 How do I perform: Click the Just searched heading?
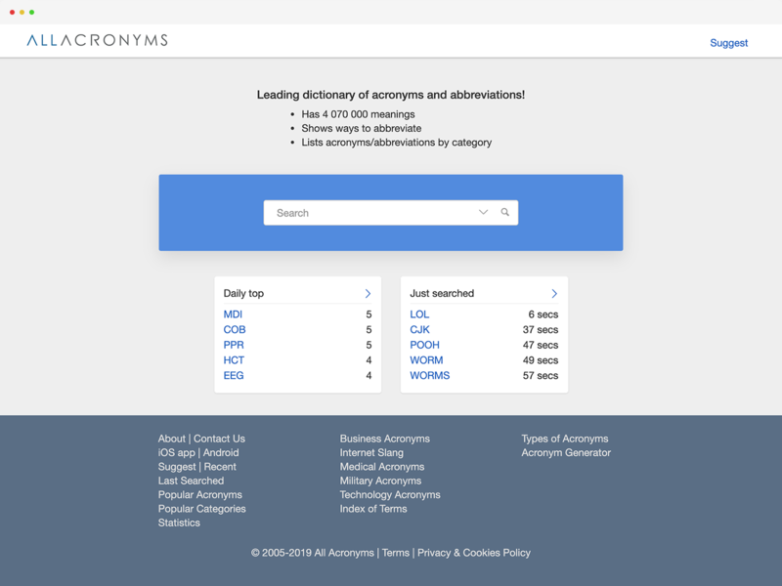pos(442,294)
